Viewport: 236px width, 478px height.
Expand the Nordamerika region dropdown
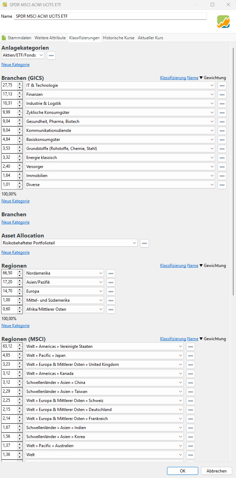click(x=64, y=273)
